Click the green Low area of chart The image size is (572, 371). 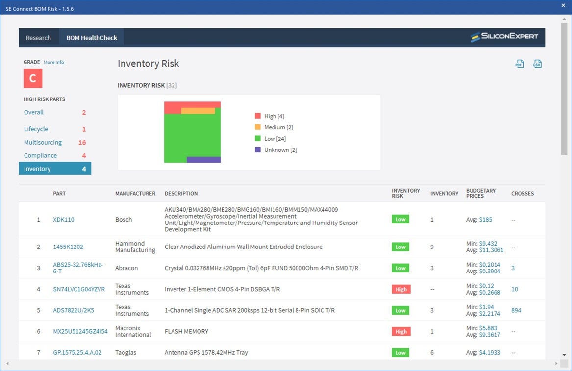click(192, 135)
